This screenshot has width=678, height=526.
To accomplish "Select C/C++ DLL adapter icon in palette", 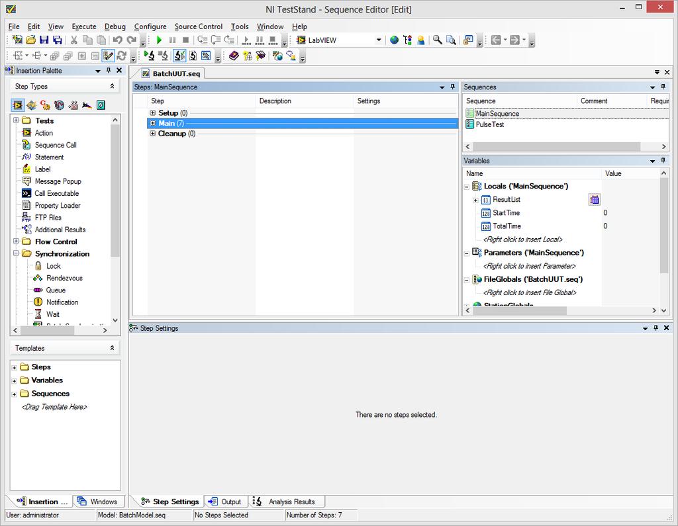I will (x=45, y=105).
